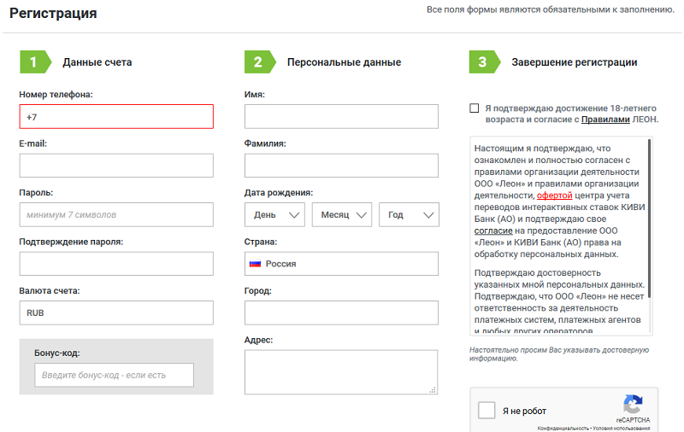684x432 pixels.
Task: Click the green step 3 badge
Action: click(x=483, y=61)
